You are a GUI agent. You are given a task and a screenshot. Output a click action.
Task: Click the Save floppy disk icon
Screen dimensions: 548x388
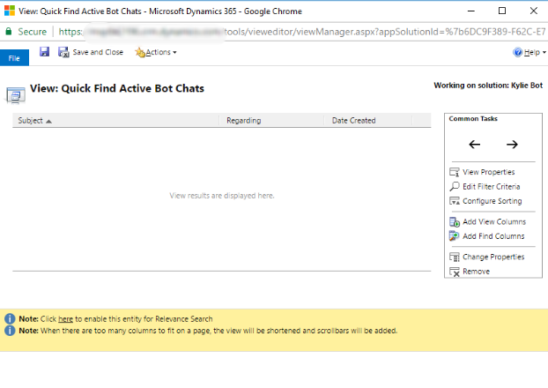coord(44,52)
